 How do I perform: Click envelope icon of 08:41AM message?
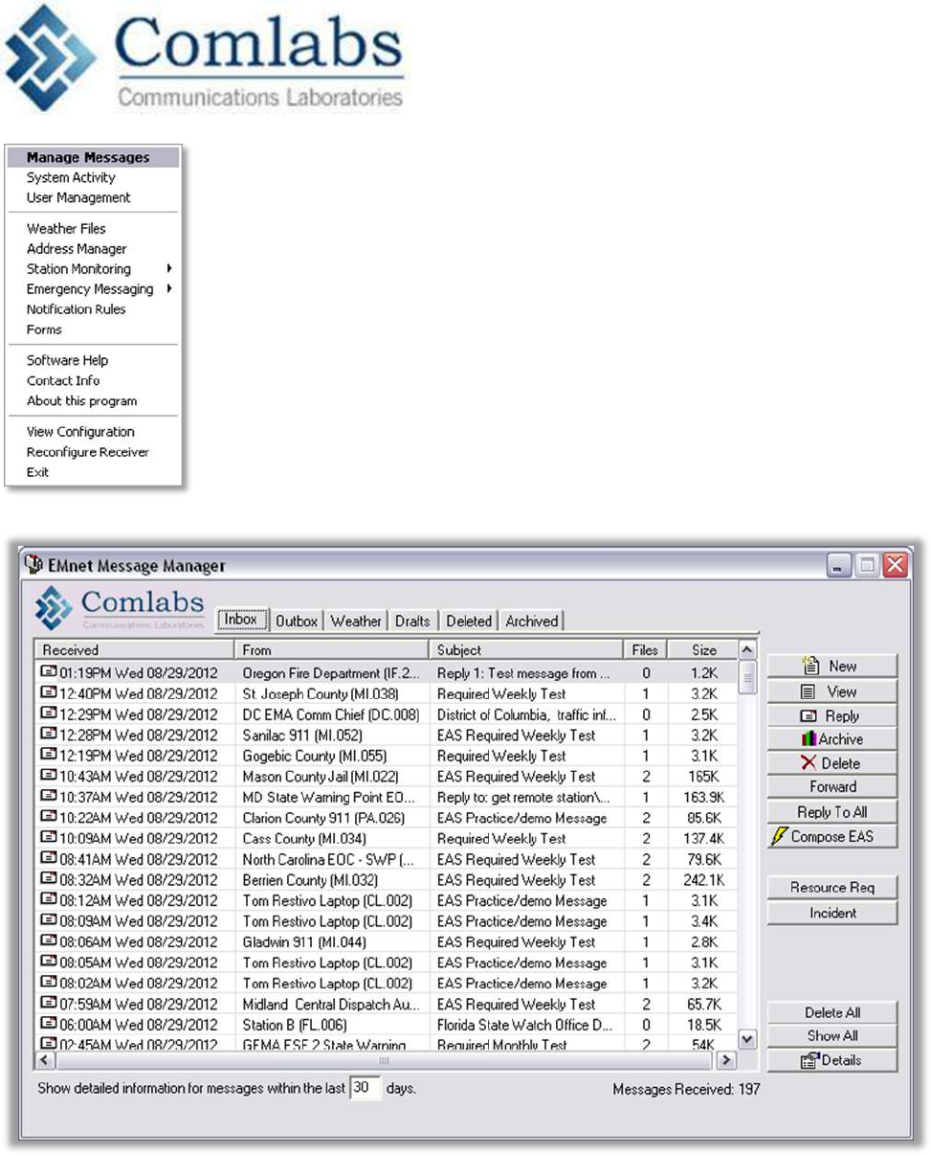pos(48,859)
